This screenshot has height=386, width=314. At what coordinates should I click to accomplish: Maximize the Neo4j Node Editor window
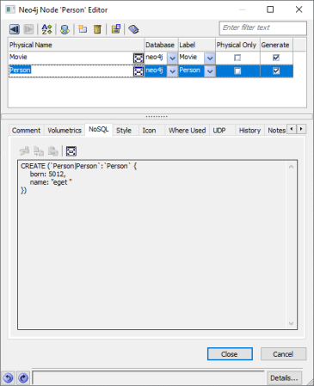[270, 9]
